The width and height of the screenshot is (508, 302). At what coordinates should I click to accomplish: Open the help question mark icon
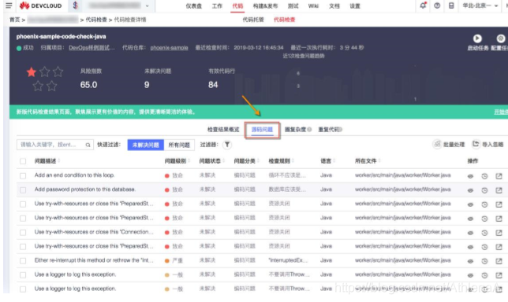[x=437, y=6]
